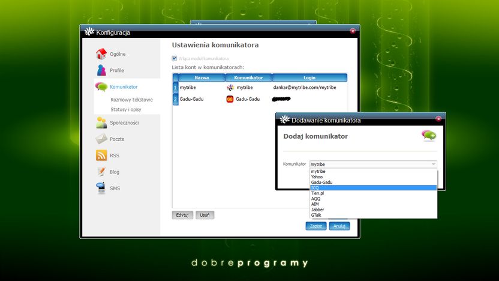
Task: Open the SMS settings section
Action: [115, 189]
